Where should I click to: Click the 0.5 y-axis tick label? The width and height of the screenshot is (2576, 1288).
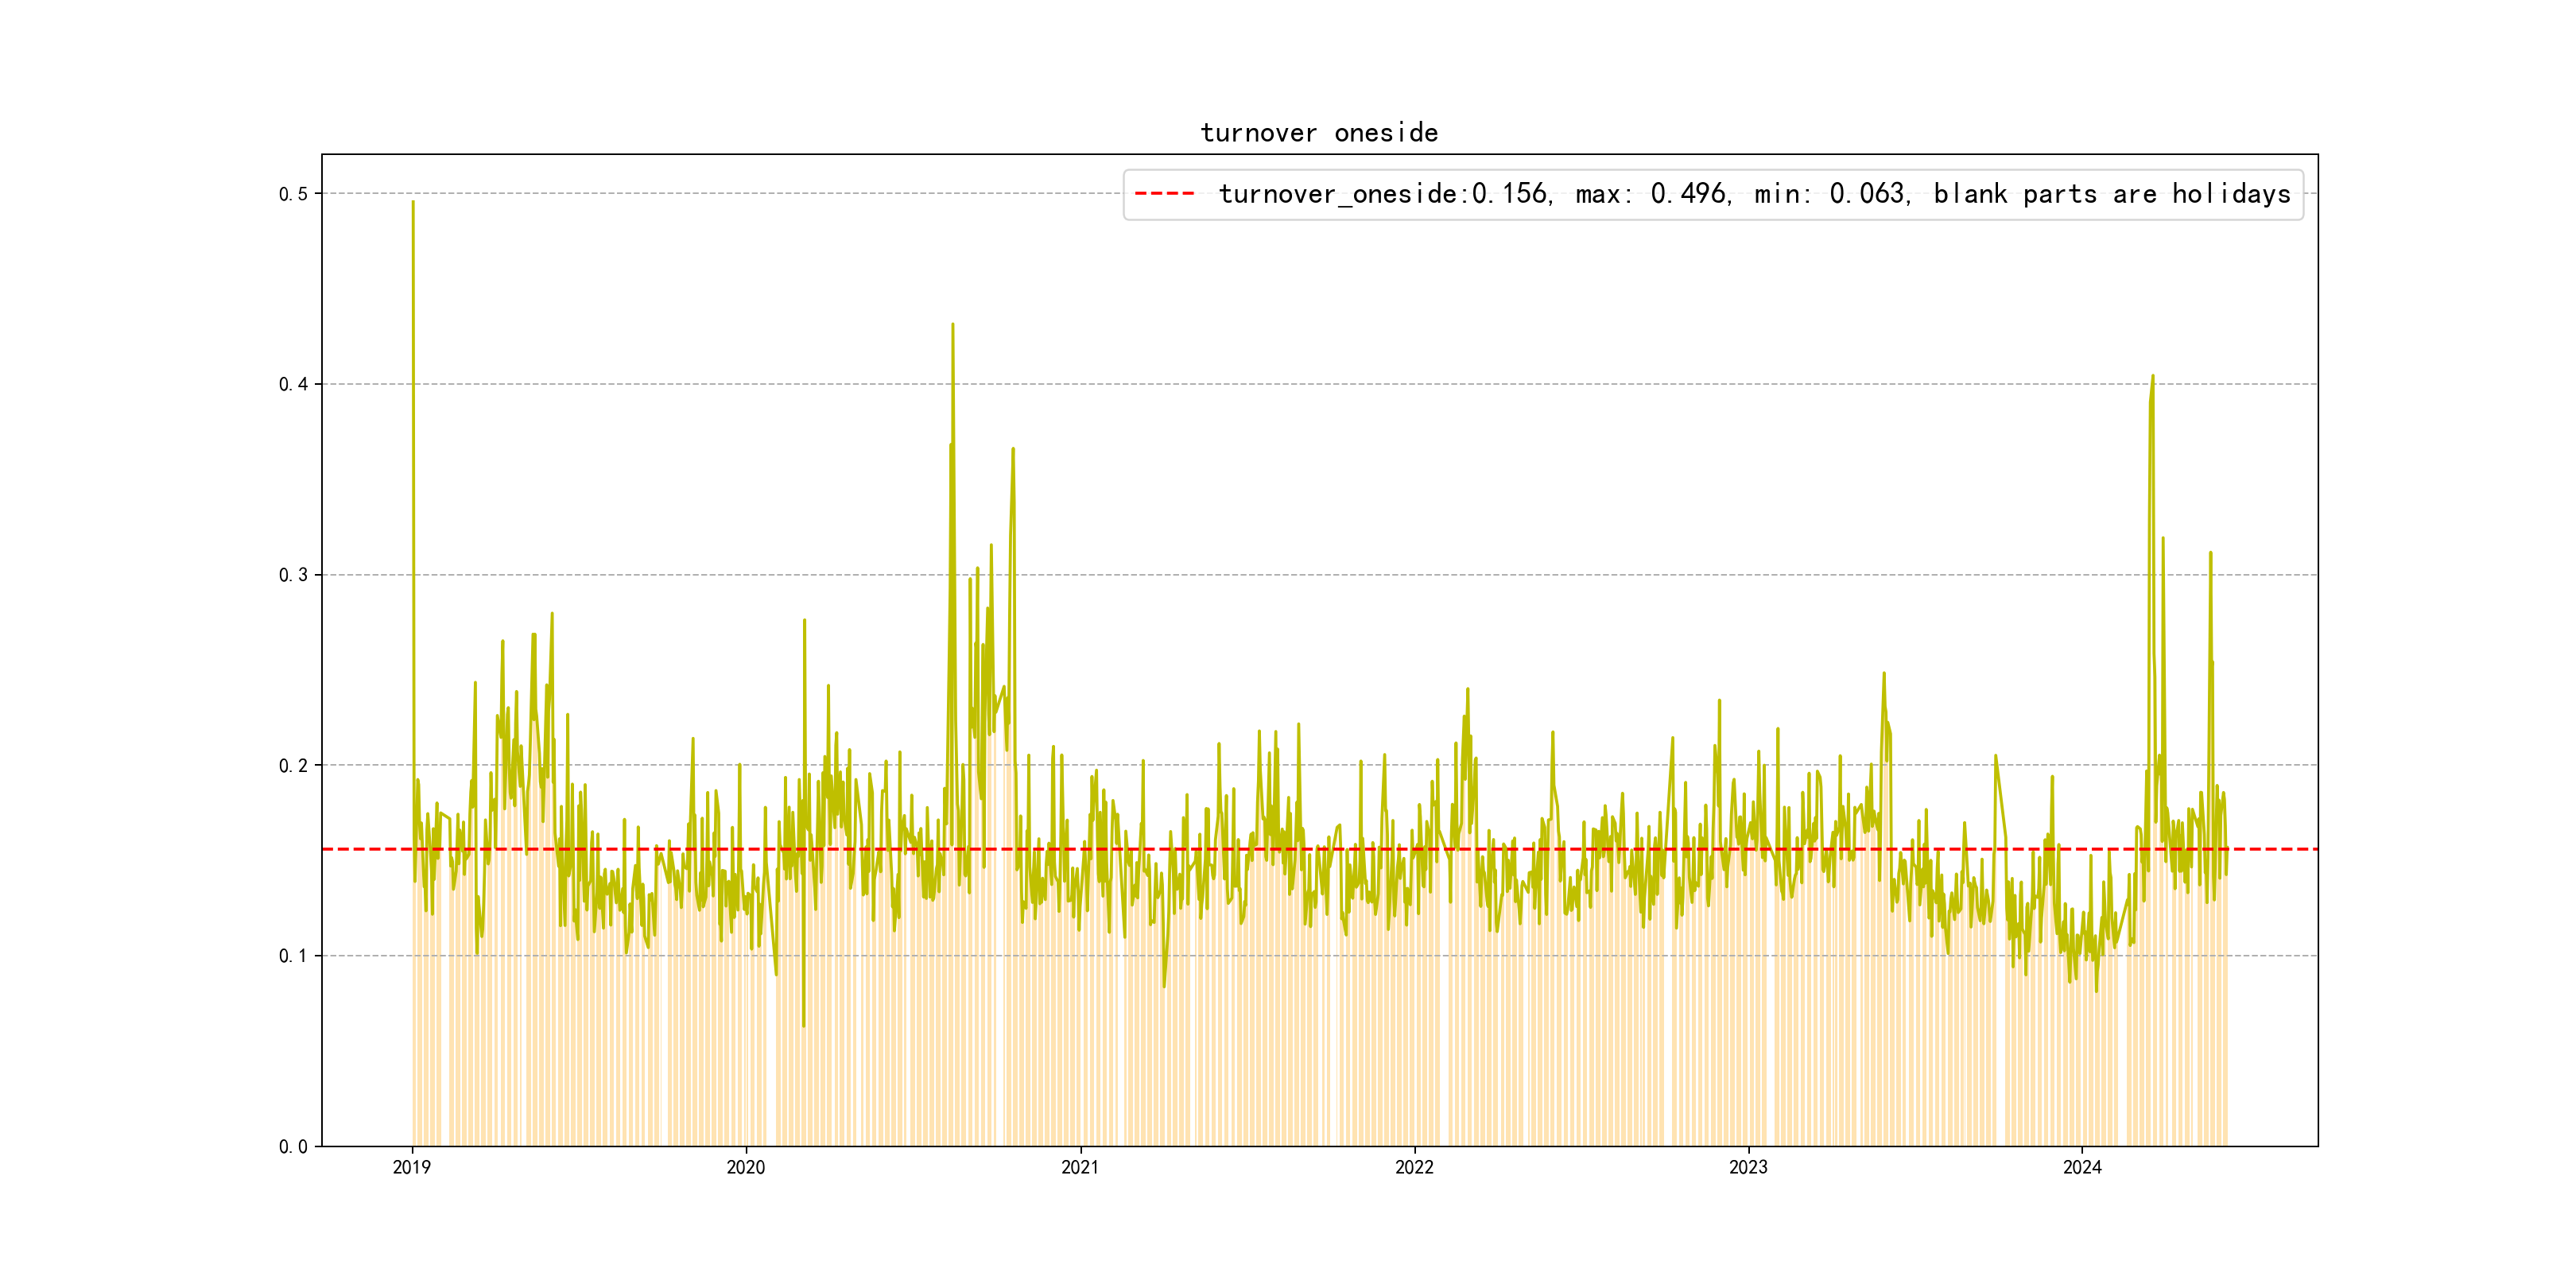(x=292, y=194)
